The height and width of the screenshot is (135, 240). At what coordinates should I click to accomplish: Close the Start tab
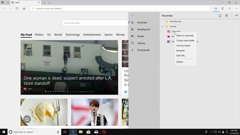click(39, 3)
